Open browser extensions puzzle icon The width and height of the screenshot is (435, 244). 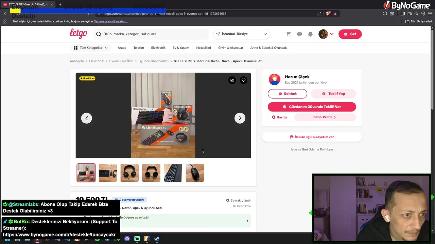(x=385, y=14)
